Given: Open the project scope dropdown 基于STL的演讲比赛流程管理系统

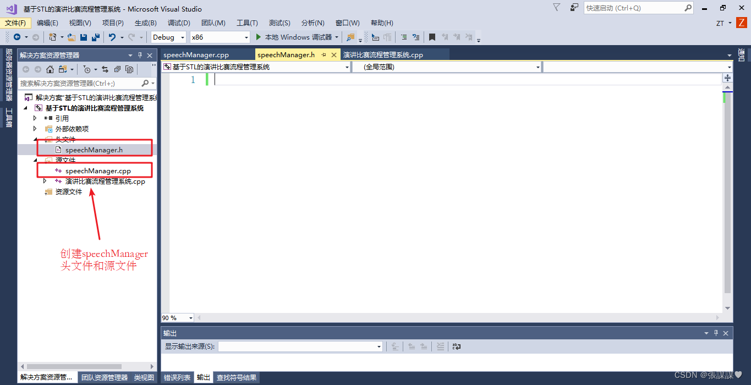Looking at the screenshot, I should click(256, 67).
